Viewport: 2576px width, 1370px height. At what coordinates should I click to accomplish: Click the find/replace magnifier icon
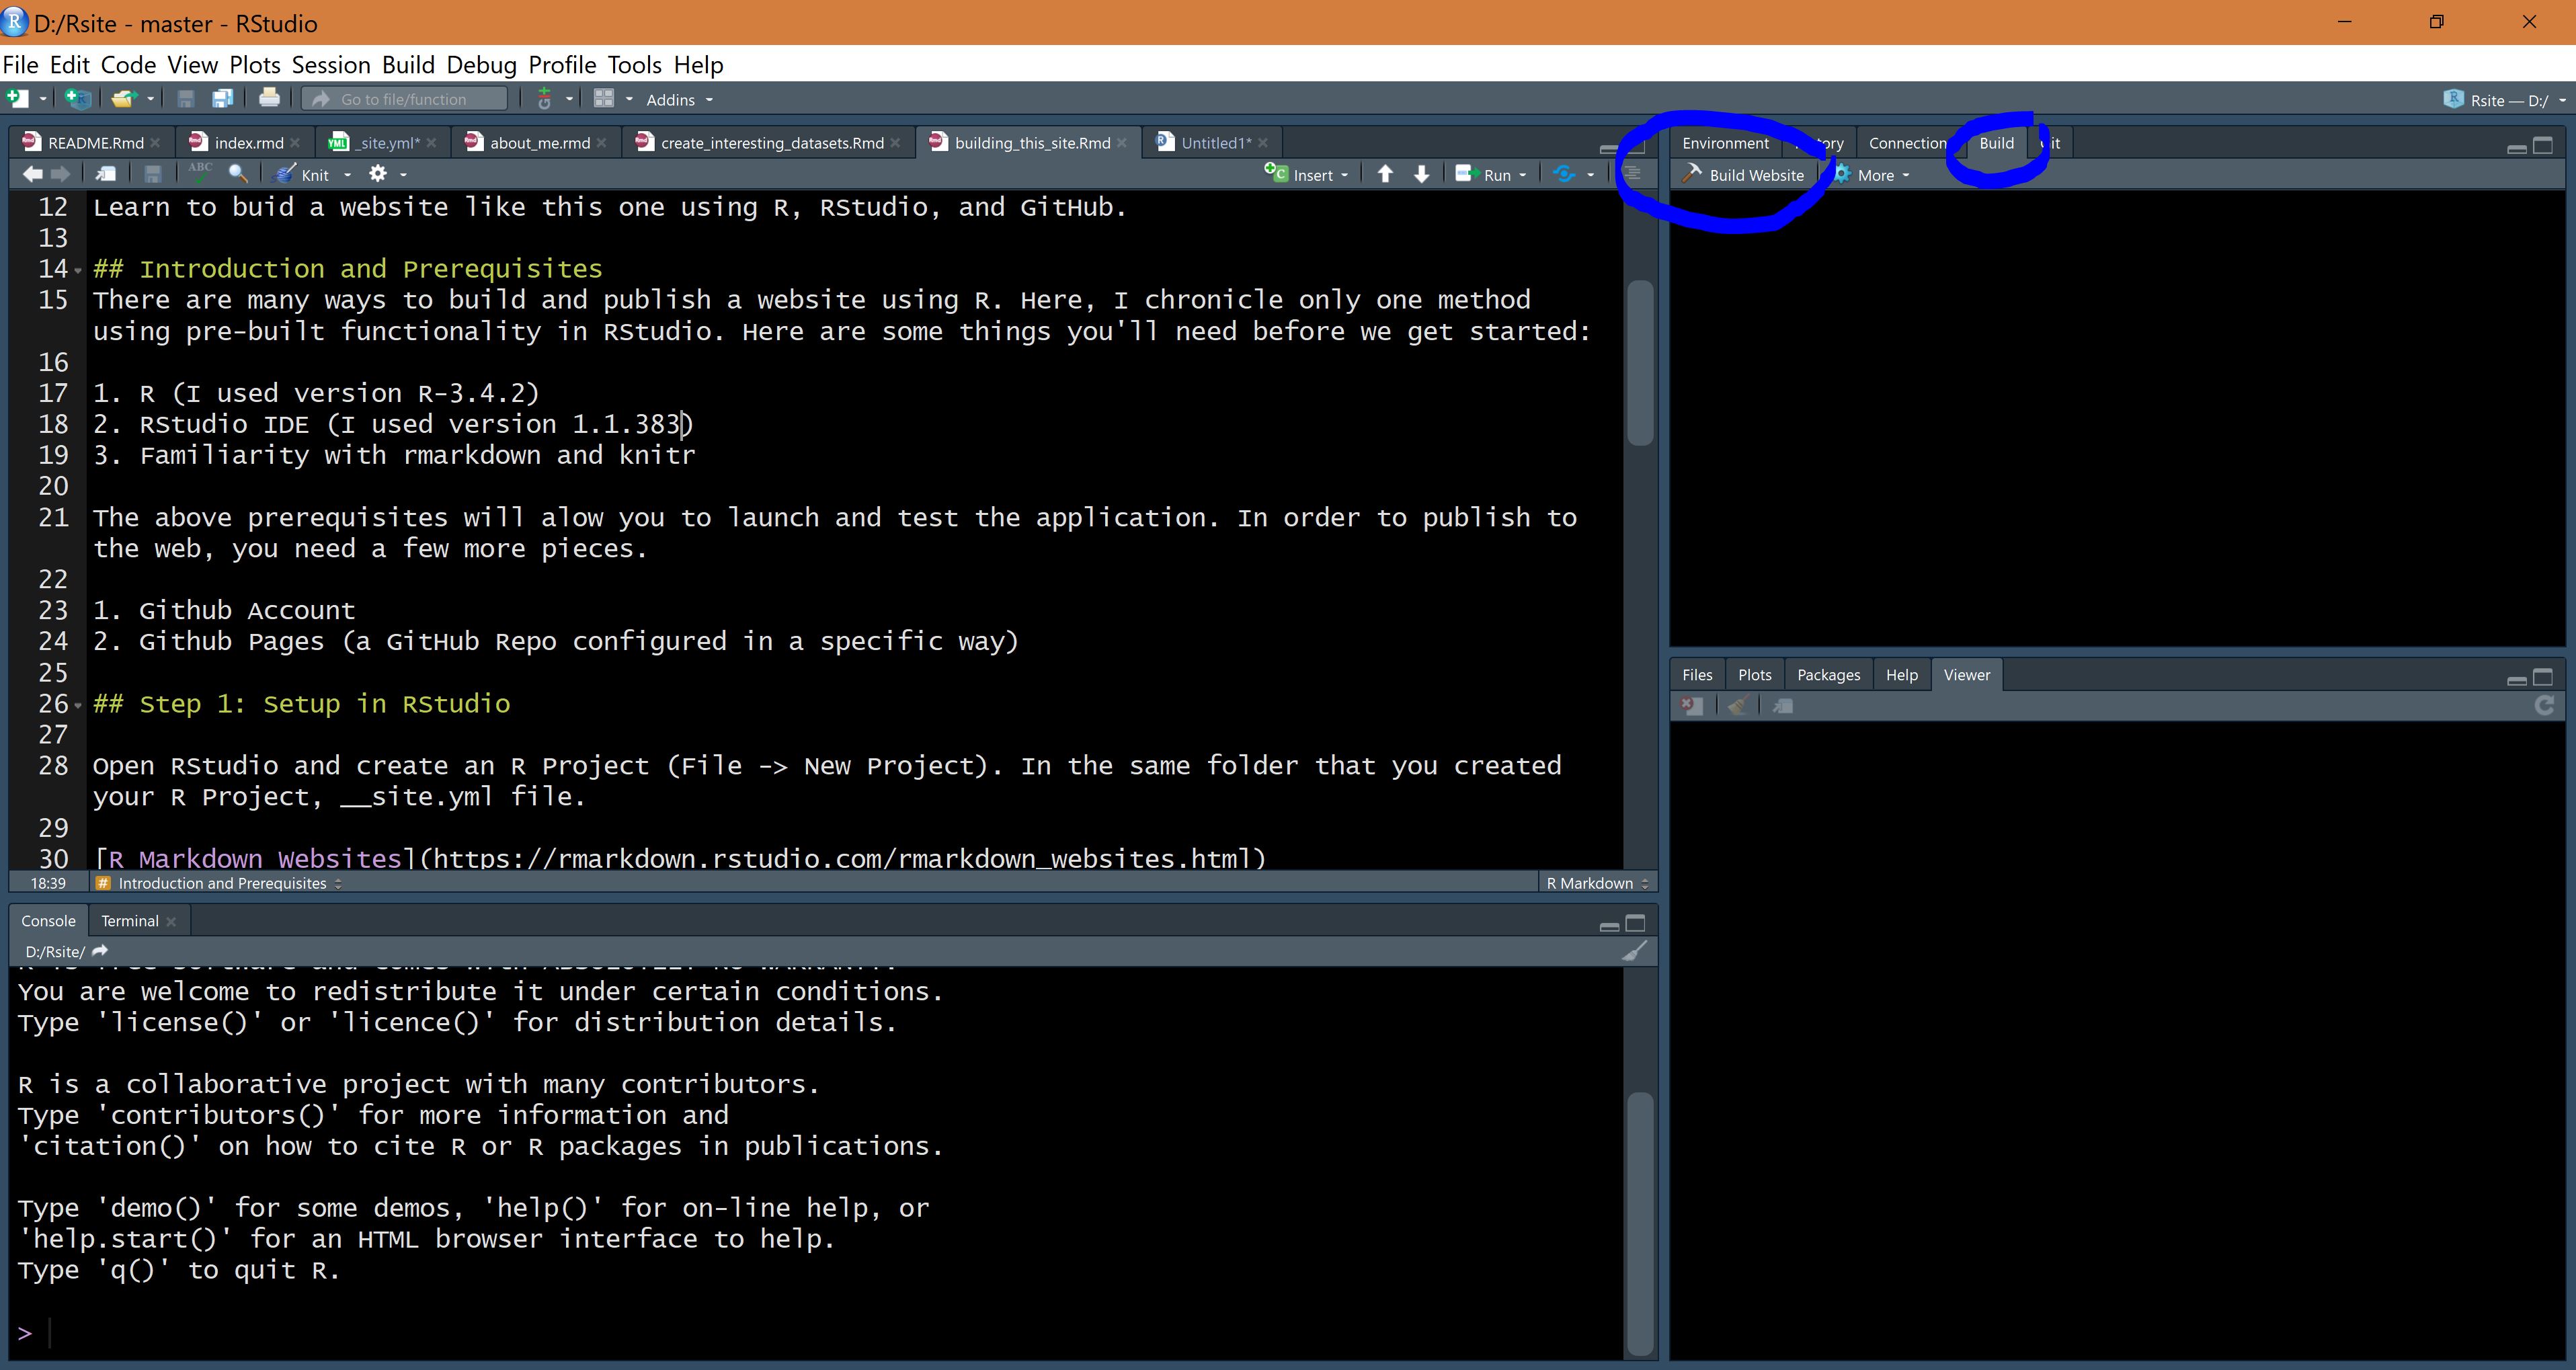pyautogui.click(x=238, y=174)
